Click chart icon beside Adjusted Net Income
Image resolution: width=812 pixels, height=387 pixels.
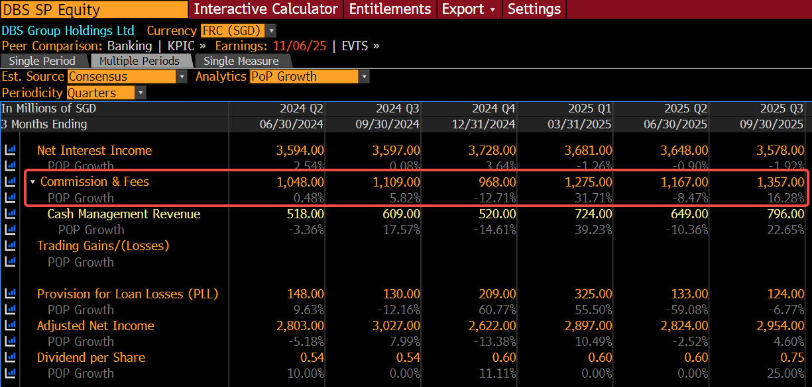click(10, 325)
